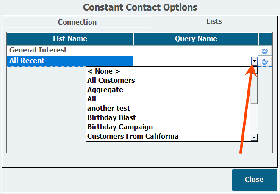Pick 'Aggregate' from the dropdown list
Image resolution: width=280 pixels, height=194 pixels.
click(x=105, y=90)
